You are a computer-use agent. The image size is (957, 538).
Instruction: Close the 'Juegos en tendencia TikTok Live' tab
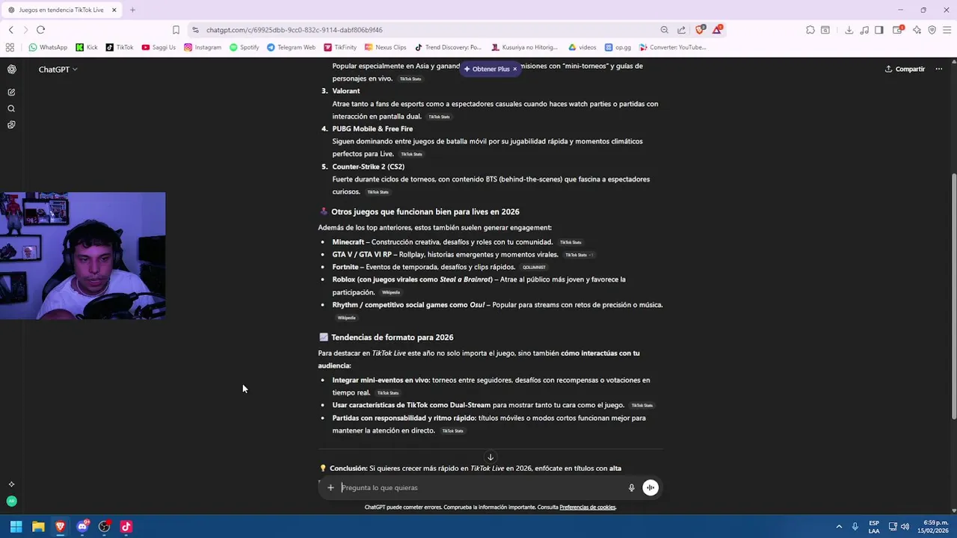click(x=114, y=10)
